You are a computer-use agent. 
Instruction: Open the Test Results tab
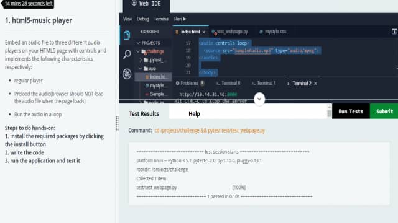144,114
